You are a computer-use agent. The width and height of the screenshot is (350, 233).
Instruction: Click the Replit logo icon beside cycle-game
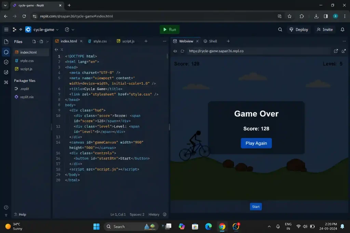(x=28, y=29)
